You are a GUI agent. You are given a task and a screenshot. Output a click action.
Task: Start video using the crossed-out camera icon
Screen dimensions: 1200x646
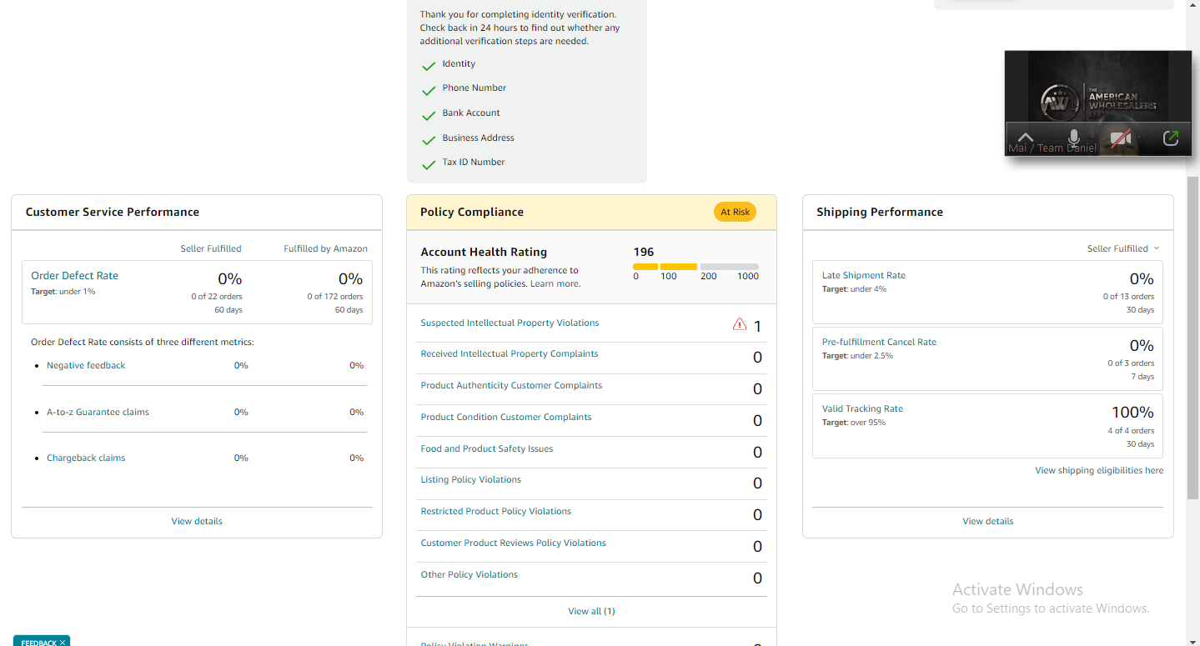(1121, 138)
